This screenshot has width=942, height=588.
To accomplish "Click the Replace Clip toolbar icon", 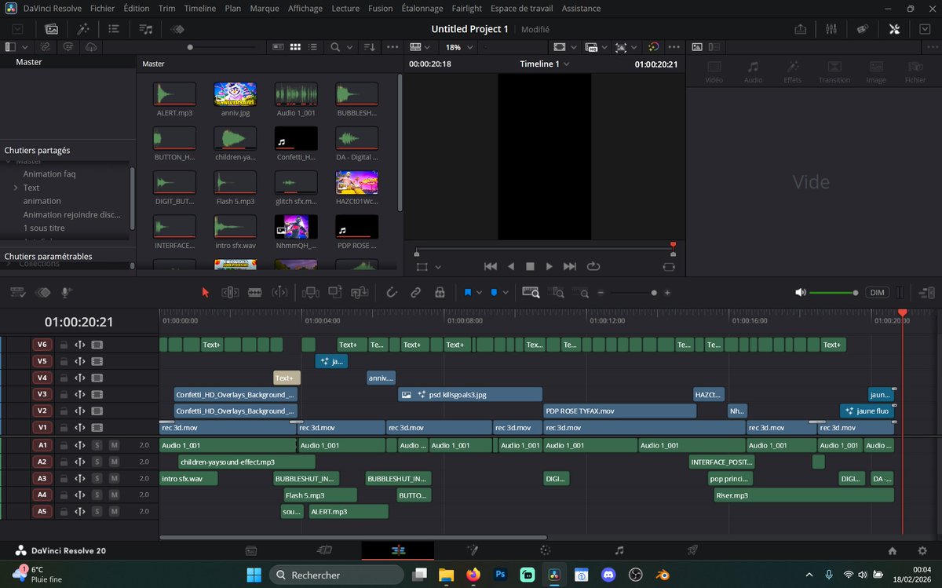I will pyautogui.click(x=360, y=292).
